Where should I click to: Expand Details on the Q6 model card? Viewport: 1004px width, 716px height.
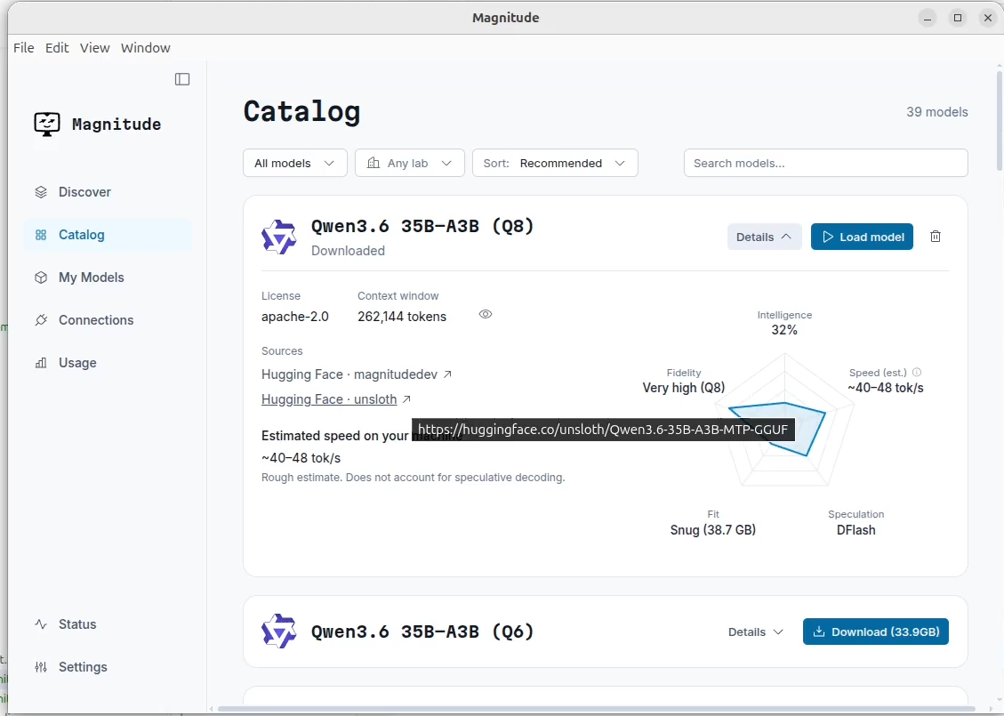(x=756, y=632)
